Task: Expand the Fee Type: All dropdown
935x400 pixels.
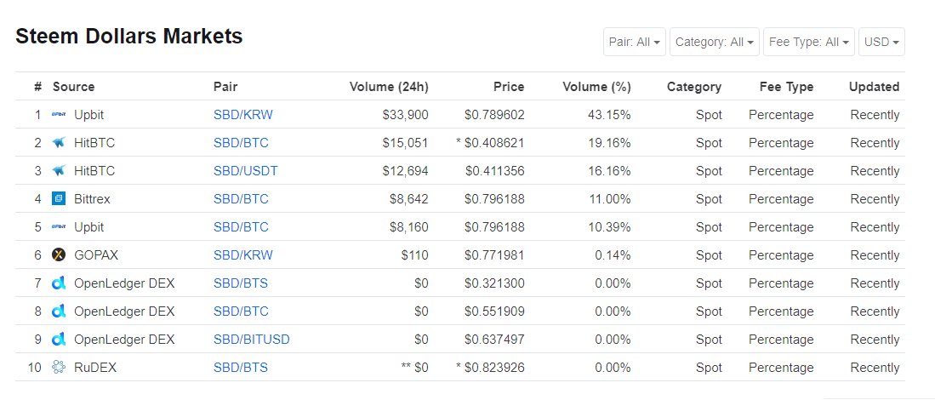Action: [x=808, y=42]
